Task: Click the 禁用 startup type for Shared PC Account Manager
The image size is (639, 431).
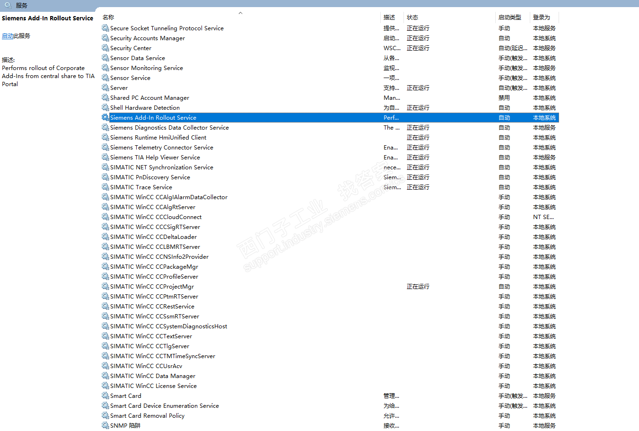Action: [x=504, y=98]
